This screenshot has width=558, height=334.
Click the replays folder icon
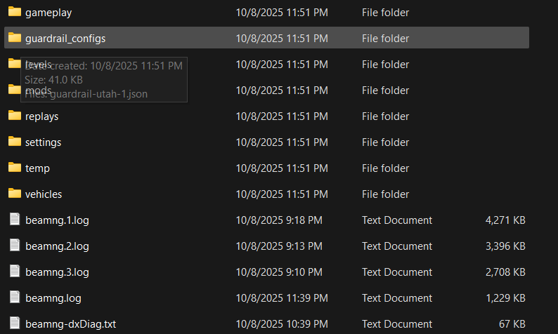coord(15,116)
